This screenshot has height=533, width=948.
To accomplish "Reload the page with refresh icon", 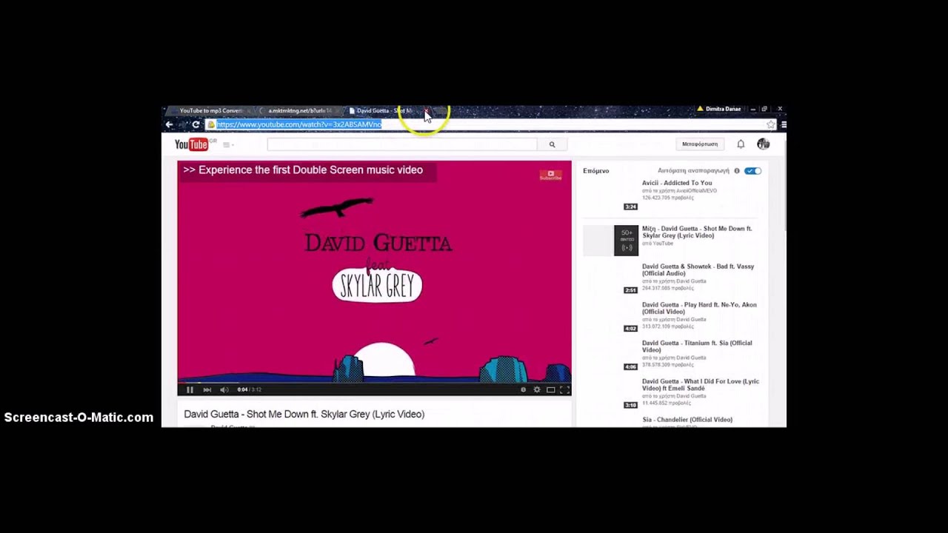I will [x=196, y=124].
